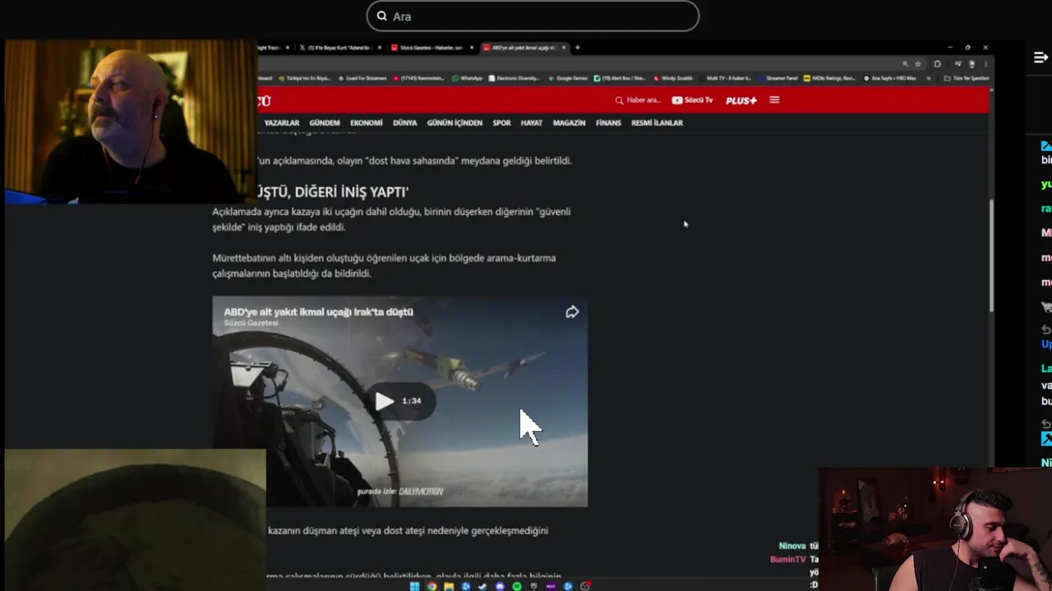This screenshot has height=591, width=1052.
Task: Open Chrome from the taskbar
Action: [x=431, y=586]
